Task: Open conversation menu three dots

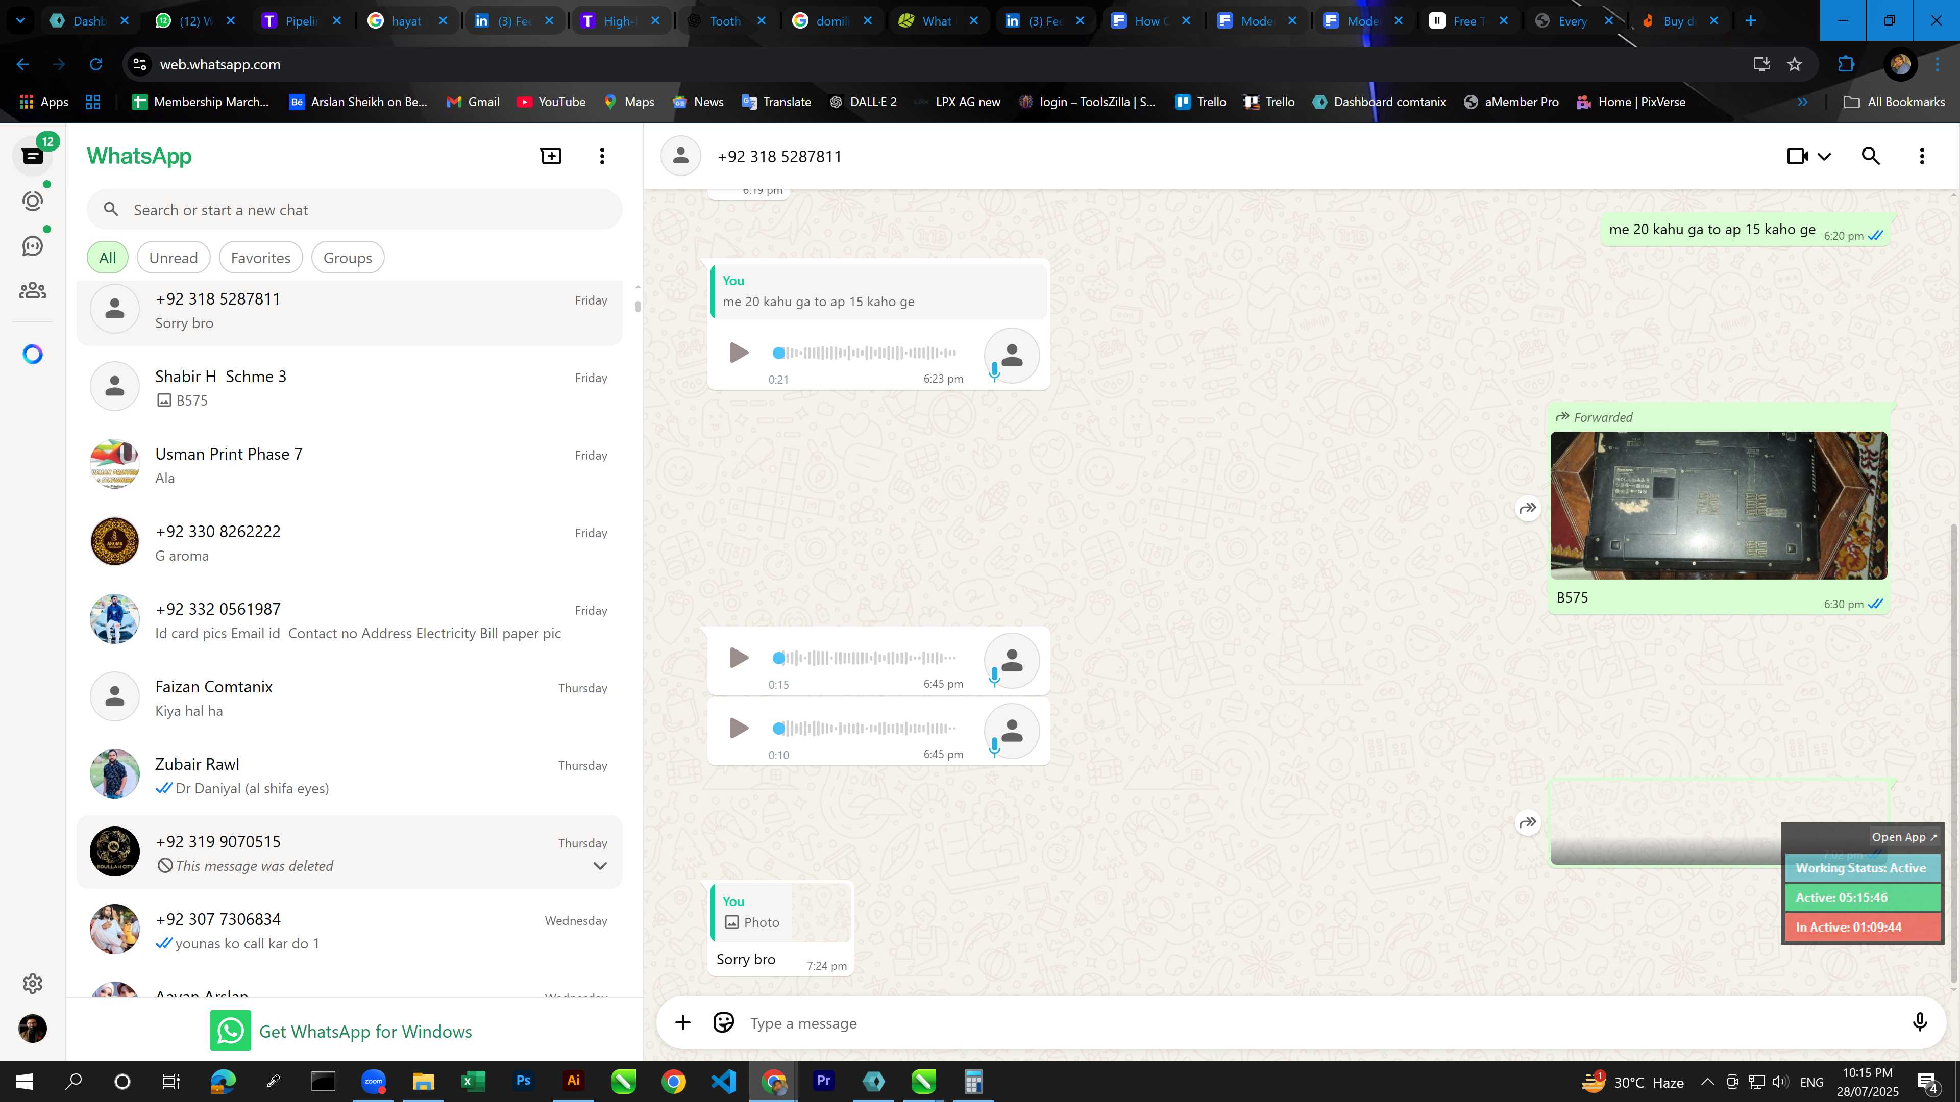Action: pos(1922,156)
